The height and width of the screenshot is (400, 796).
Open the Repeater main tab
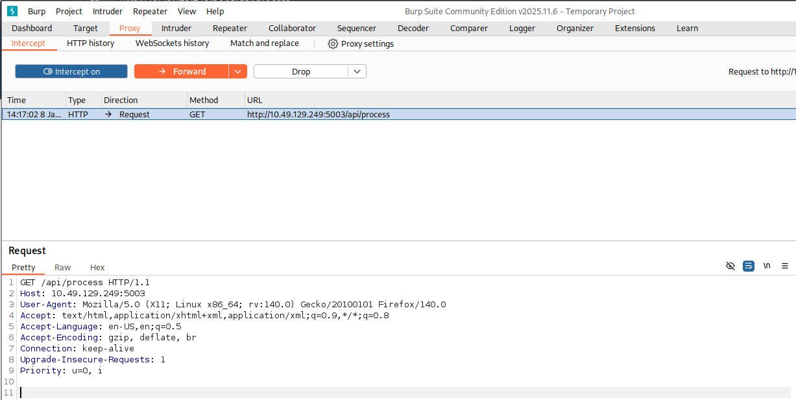[x=230, y=28]
